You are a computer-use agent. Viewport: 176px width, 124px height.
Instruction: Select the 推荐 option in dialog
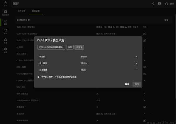click(70, 47)
